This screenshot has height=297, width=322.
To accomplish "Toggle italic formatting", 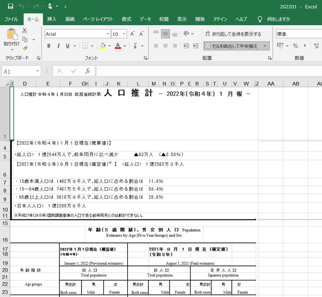I will [x=59, y=46].
